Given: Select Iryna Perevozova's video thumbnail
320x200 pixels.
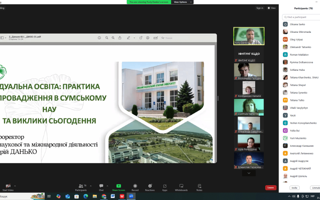Looking at the screenshot, I should point(249,143).
